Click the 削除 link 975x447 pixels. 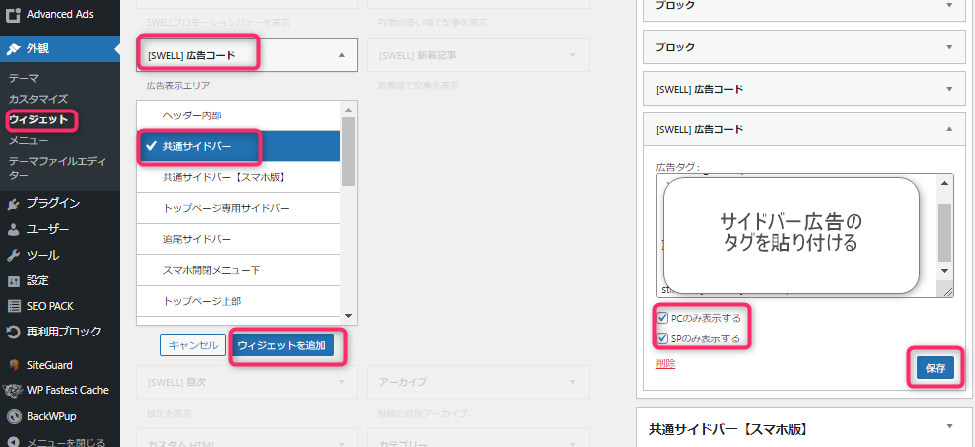[x=665, y=364]
